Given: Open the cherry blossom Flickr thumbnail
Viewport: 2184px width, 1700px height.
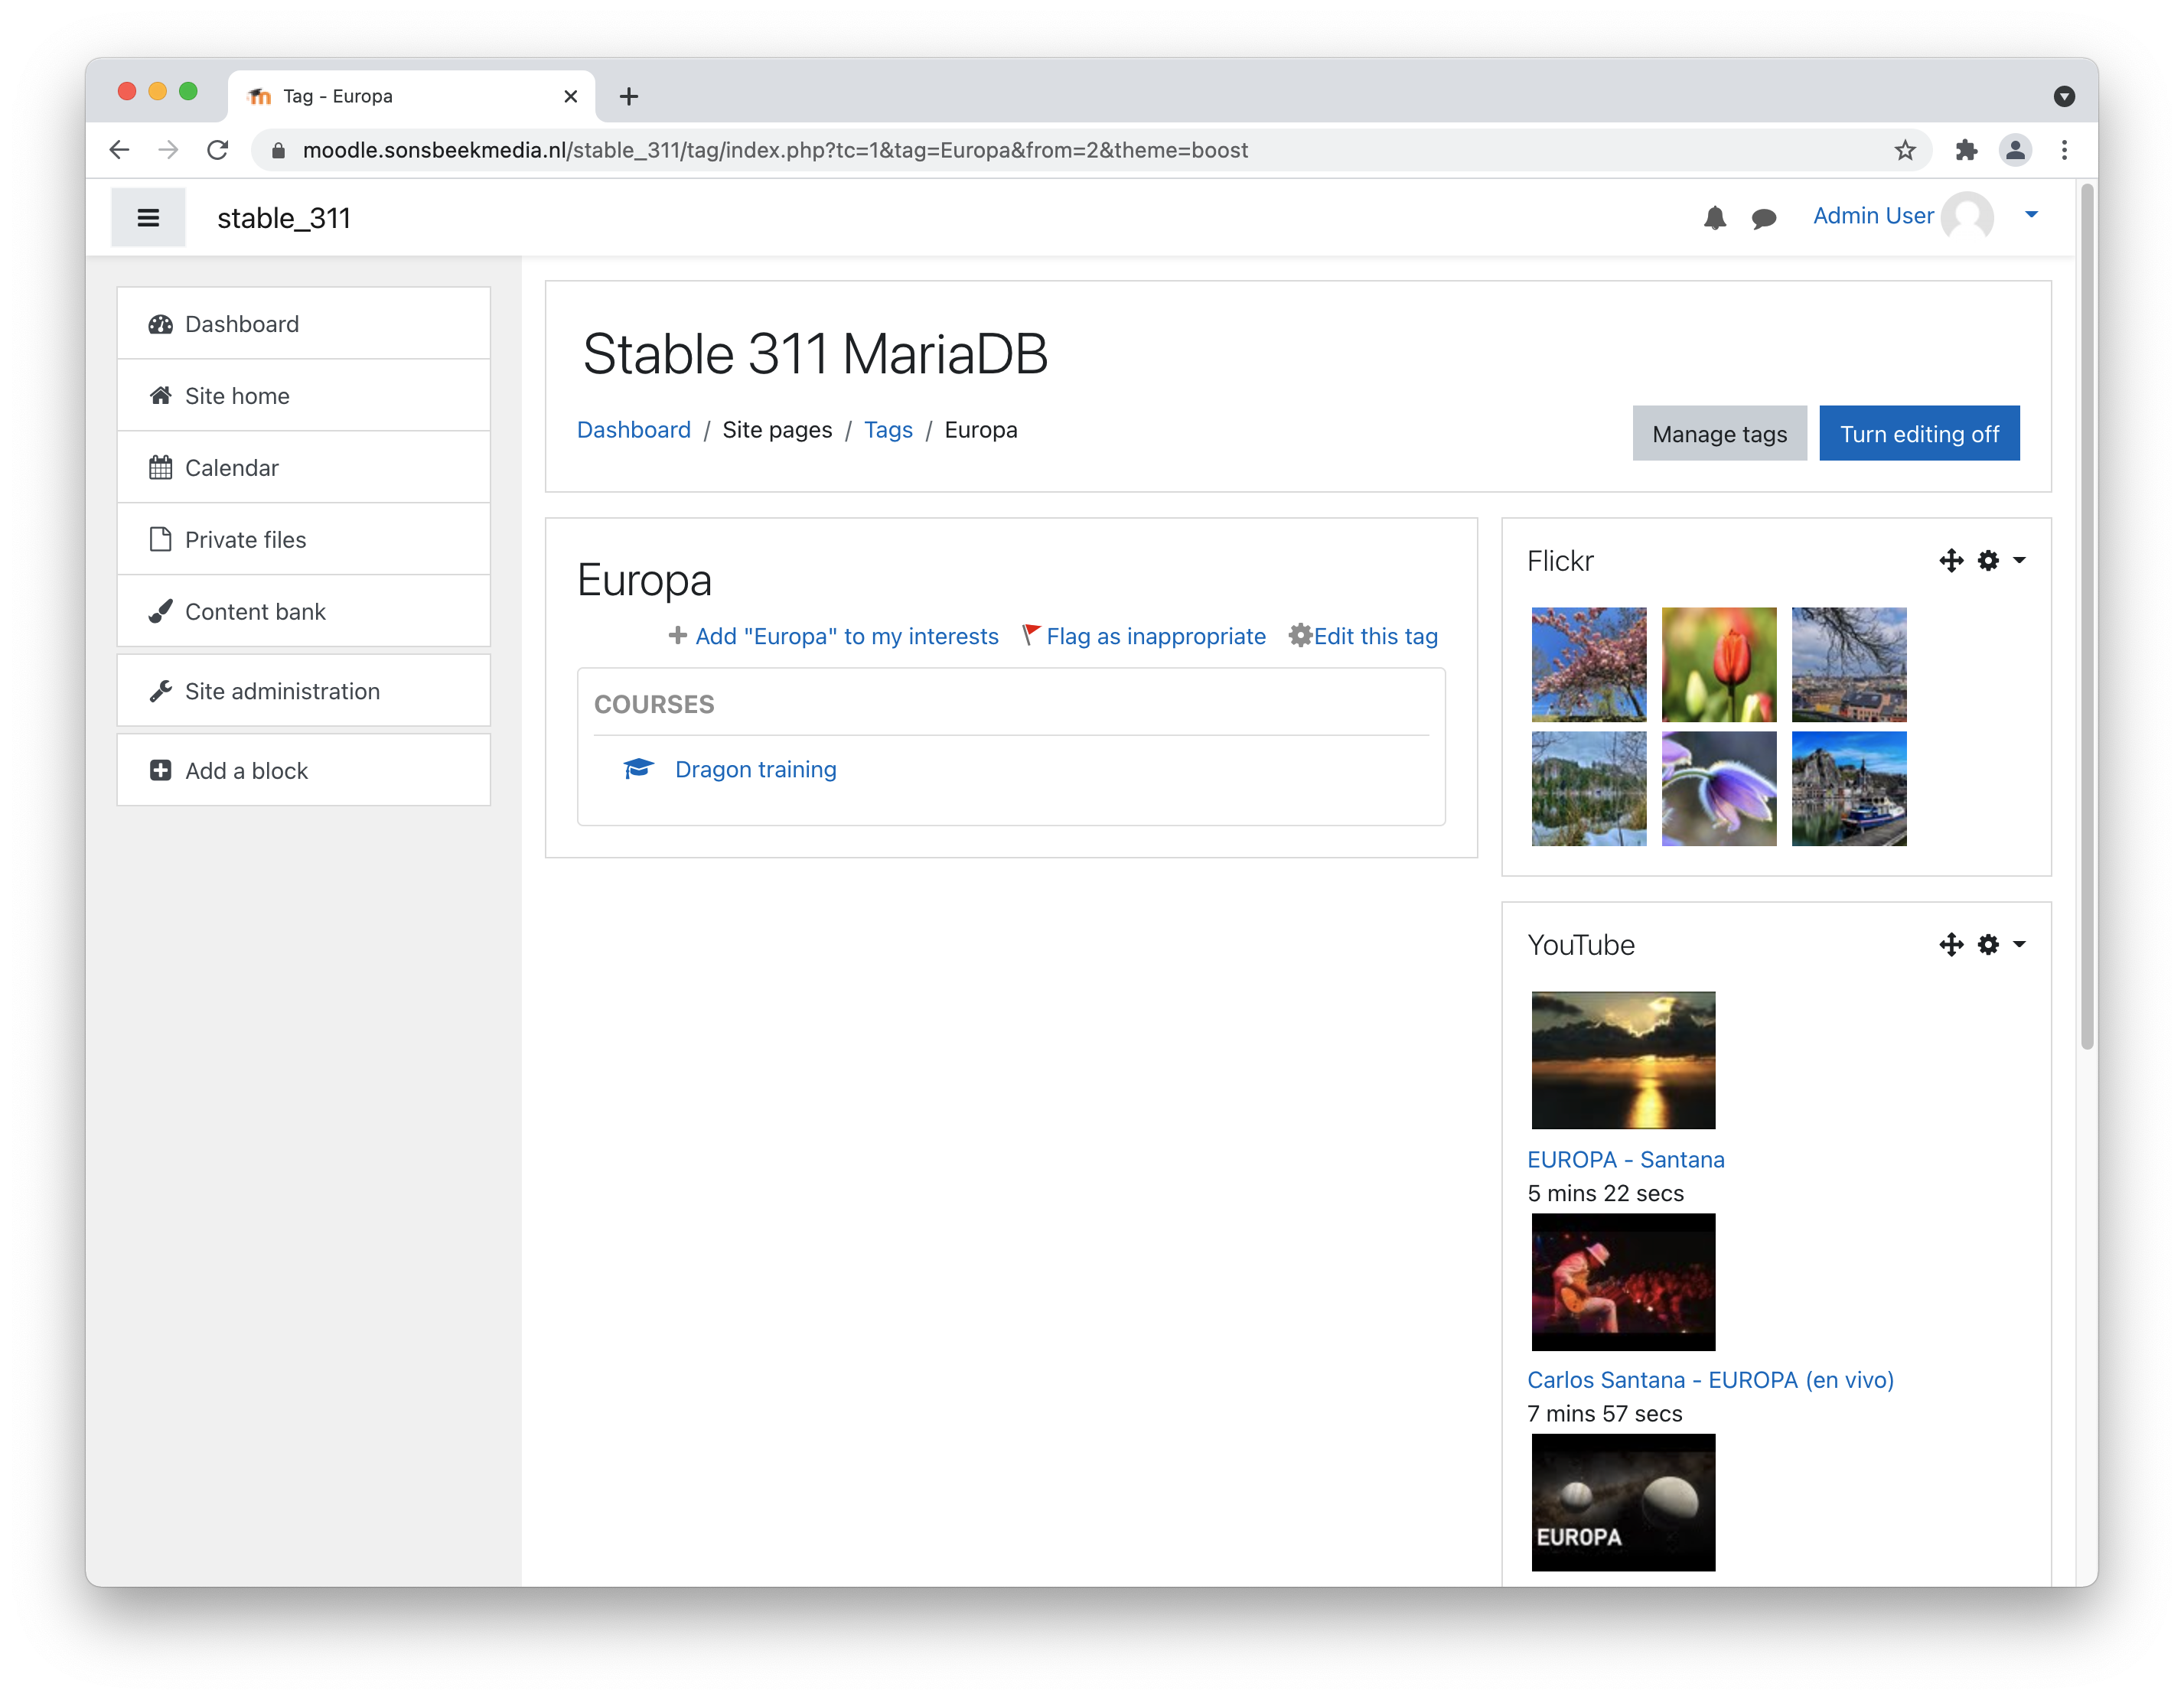Looking at the screenshot, I should coord(1589,665).
